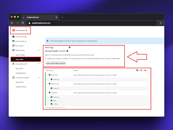
Task: Click the green check next to Your tag
Action: tap(70, 47)
